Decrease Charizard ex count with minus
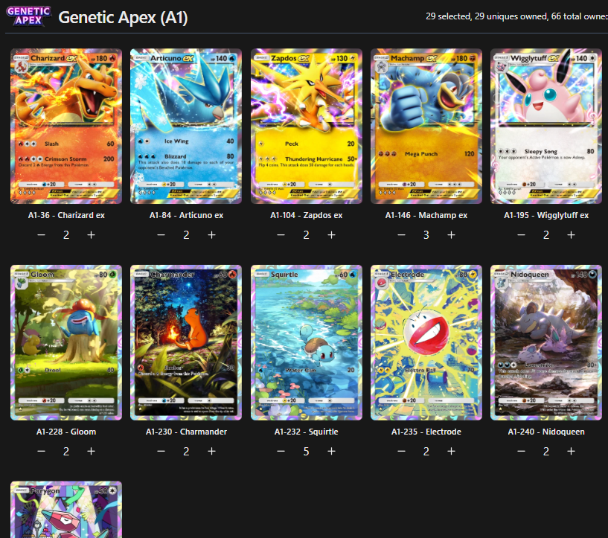Image resolution: width=608 pixels, height=538 pixels. (x=41, y=235)
